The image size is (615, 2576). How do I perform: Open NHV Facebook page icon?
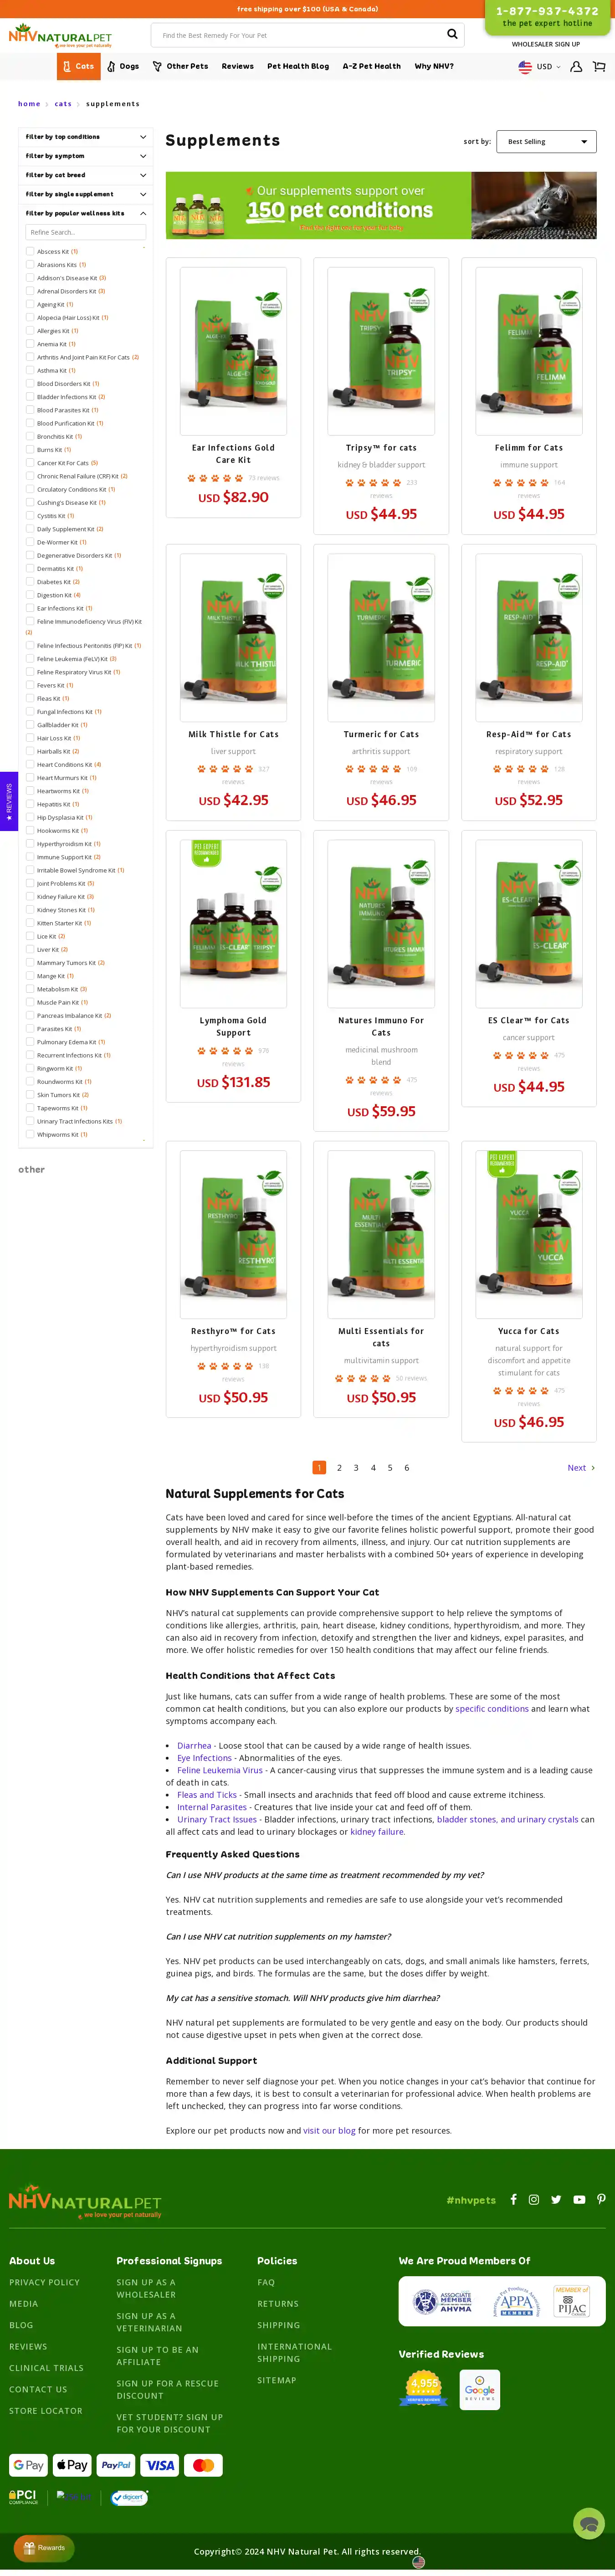pos(513,2199)
